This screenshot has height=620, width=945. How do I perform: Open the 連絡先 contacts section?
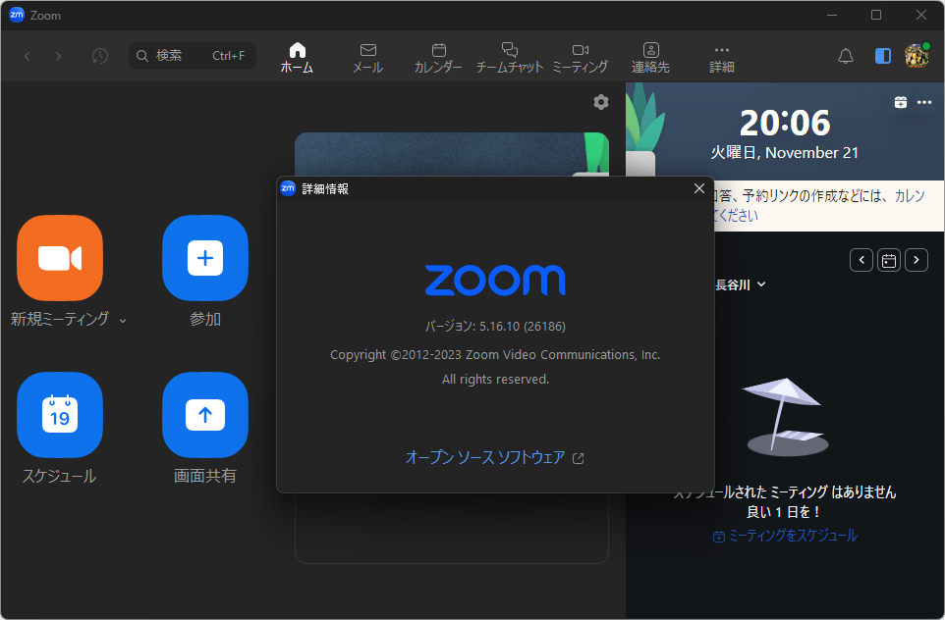(650, 56)
